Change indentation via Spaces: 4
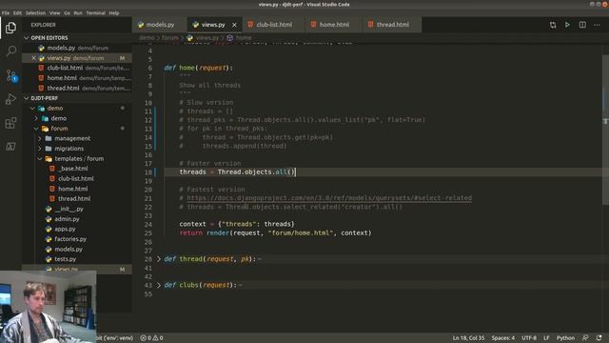609x343 pixels. (x=503, y=338)
